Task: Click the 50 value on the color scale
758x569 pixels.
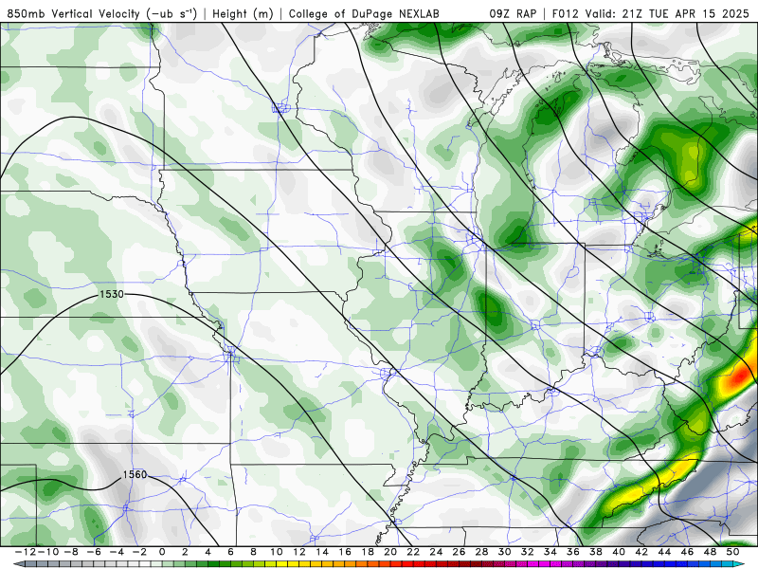Action: pyautogui.click(x=732, y=552)
